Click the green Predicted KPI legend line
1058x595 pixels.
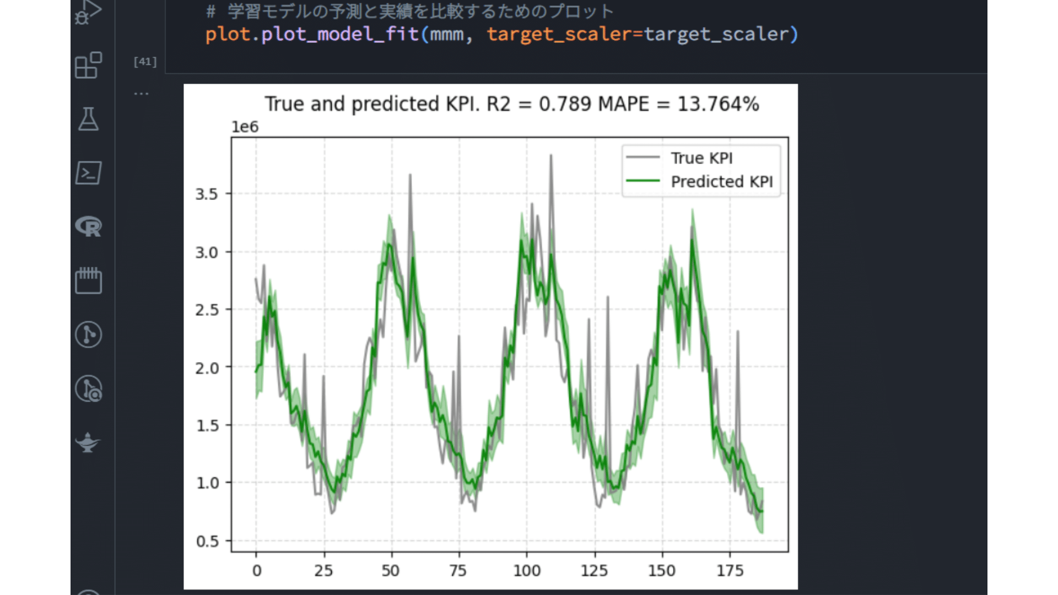pyautogui.click(x=643, y=181)
